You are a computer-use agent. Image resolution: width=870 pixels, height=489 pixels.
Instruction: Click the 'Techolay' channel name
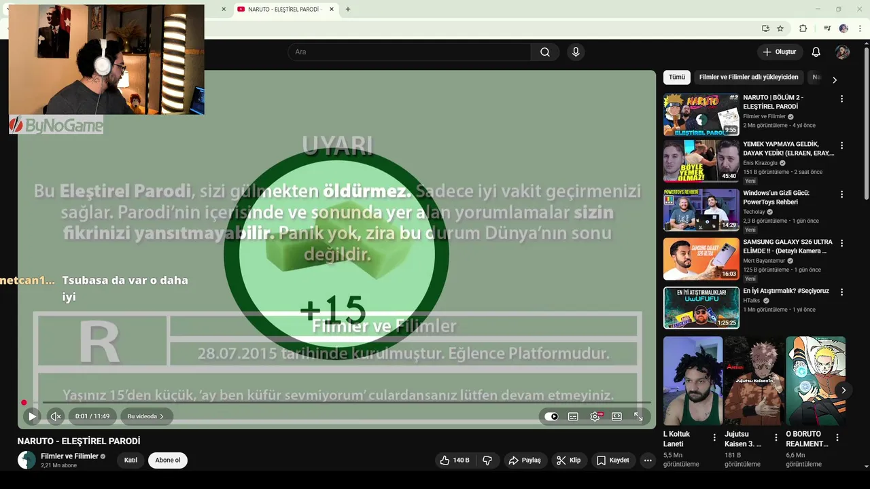pos(754,212)
